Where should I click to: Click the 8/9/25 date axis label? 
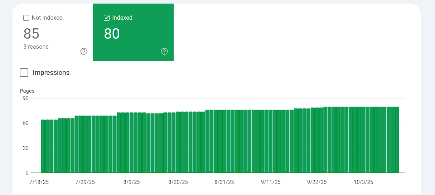pos(132,182)
